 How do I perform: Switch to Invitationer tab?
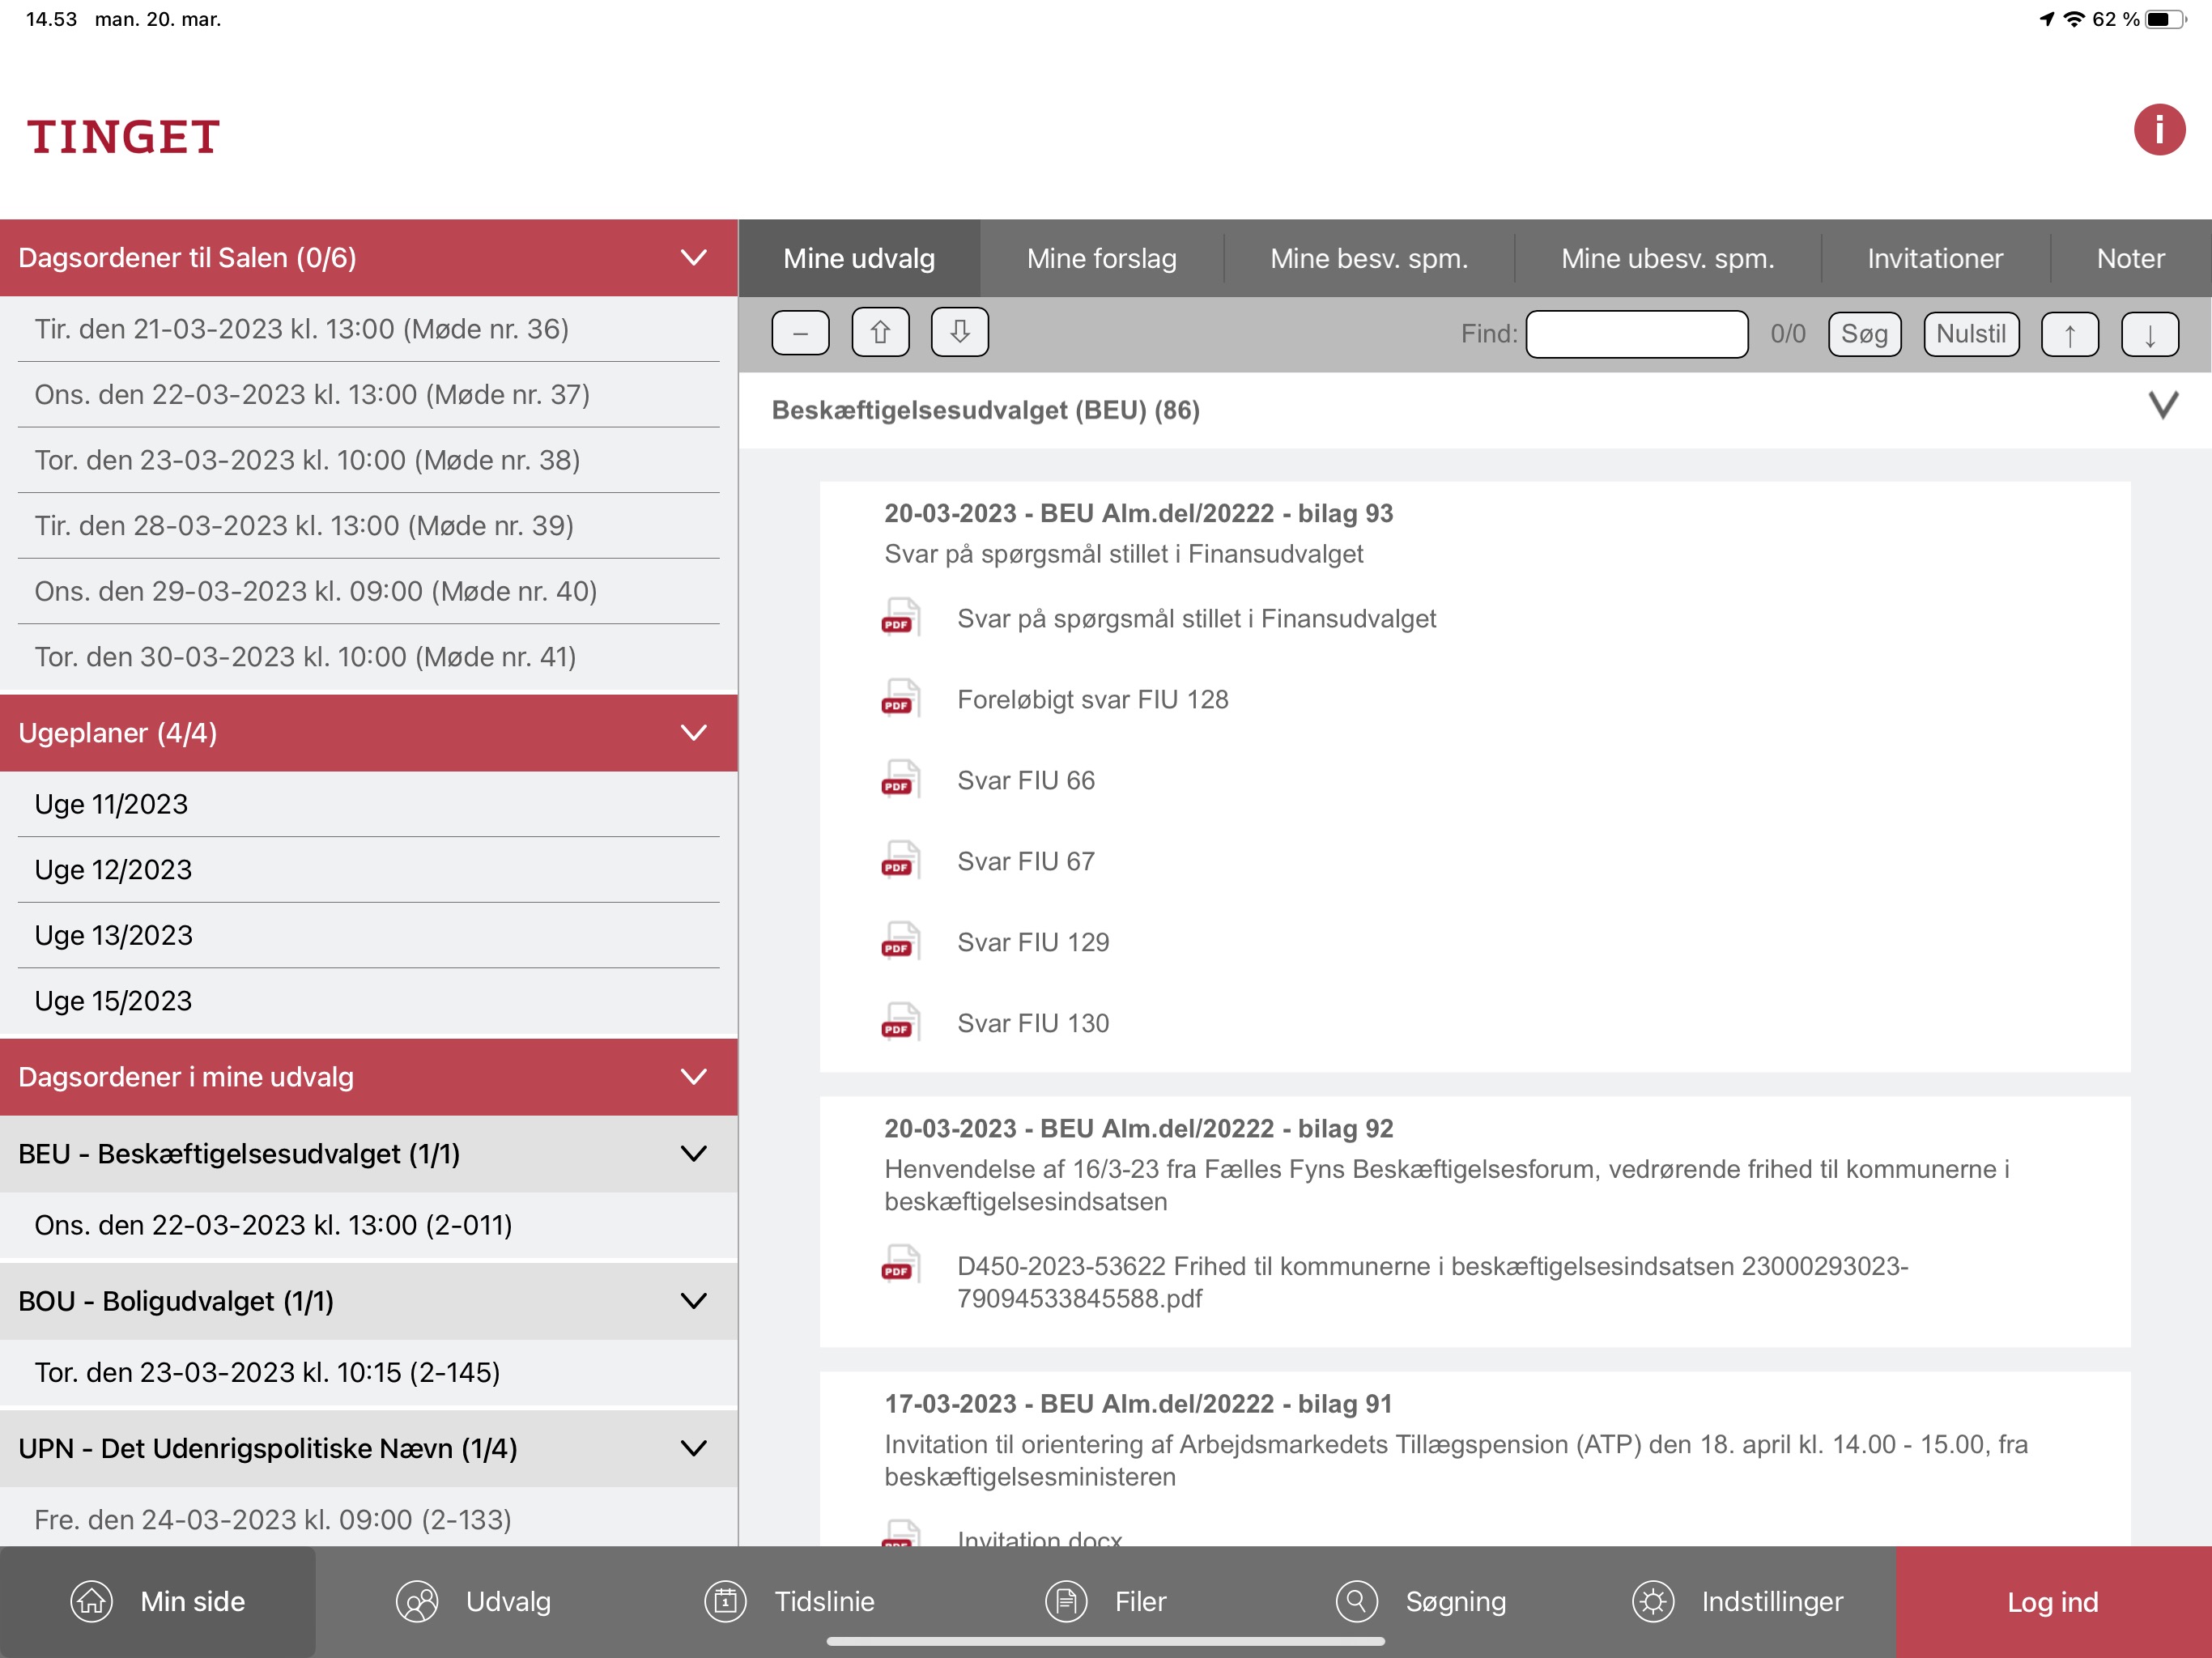(x=1934, y=259)
